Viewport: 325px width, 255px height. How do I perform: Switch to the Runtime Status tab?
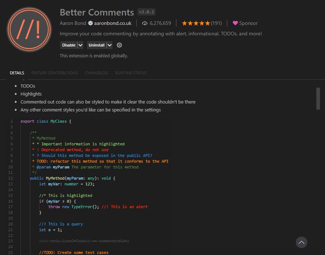pyautogui.click(x=130, y=73)
